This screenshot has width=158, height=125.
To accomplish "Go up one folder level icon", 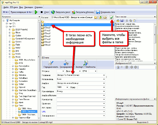I will [100, 18].
